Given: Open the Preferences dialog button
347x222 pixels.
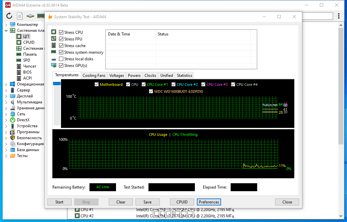Looking at the screenshot, I should [x=209, y=202].
